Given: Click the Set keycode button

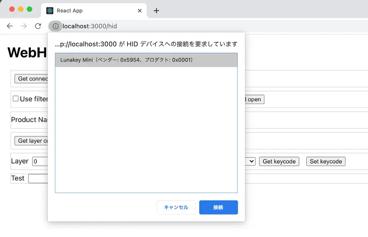Looking at the screenshot, I should pos(326,162).
